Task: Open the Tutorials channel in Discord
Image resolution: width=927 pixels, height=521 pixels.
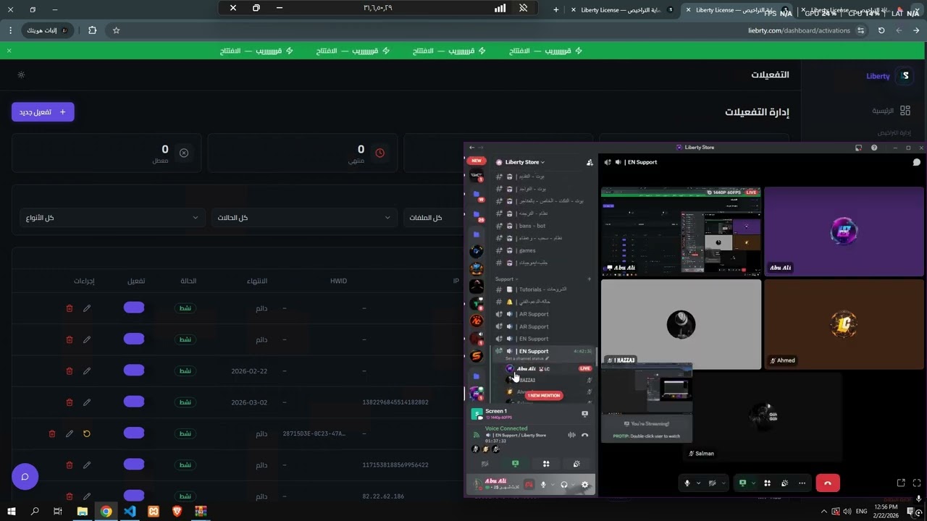Action: tap(544, 289)
